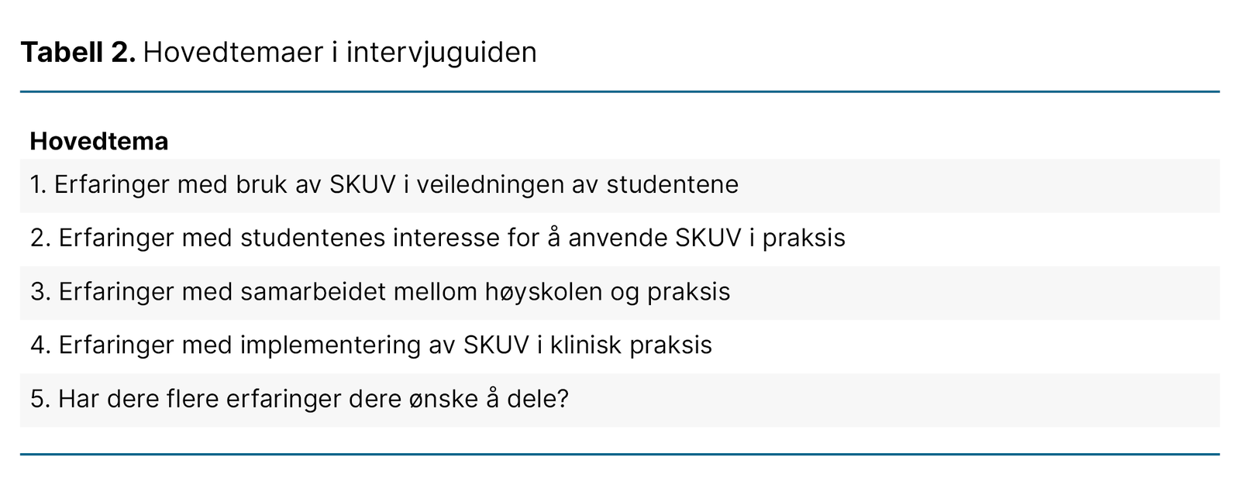Click the number "1." starting the first row
1240x498 pixels.
(x=38, y=185)
